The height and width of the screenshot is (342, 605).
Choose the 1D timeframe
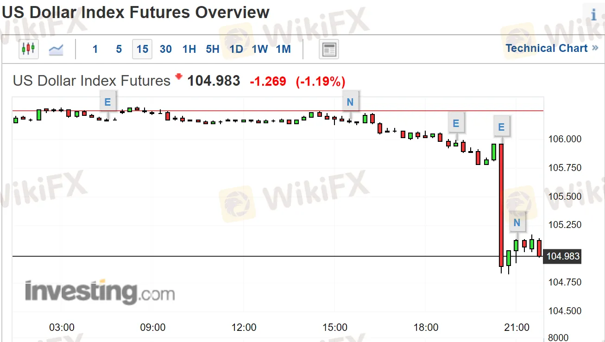(236, 49)
